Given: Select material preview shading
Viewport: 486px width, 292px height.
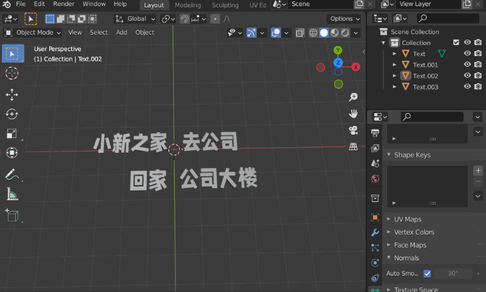Looking at the screenshot, I should [335, 33].
